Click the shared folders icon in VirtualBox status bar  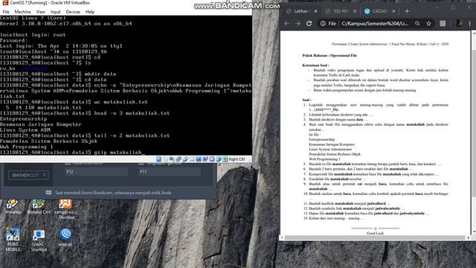(192, 159)
